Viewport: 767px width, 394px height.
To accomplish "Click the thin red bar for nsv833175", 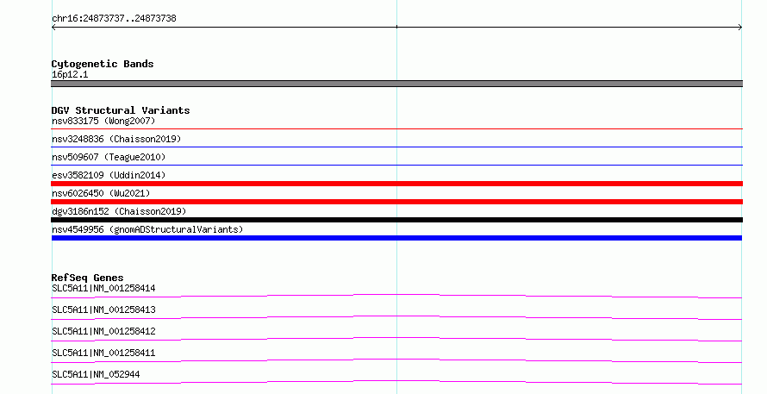I will [396, 129].
